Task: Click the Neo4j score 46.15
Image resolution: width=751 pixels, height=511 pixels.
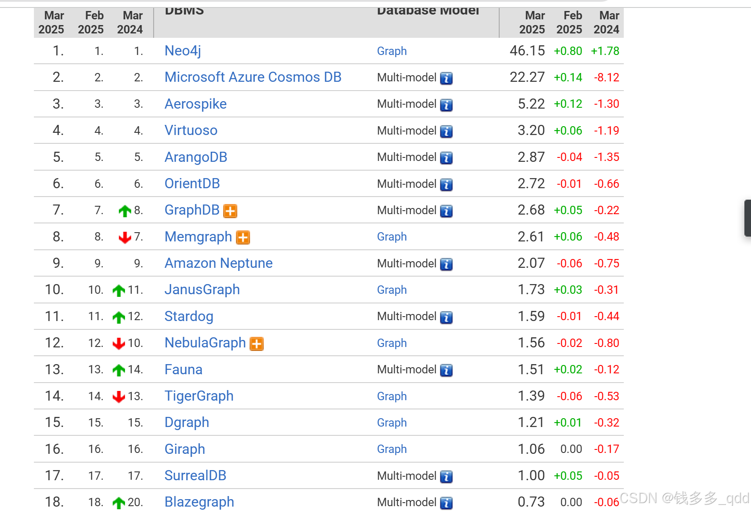Action: [x=527, y=51]
